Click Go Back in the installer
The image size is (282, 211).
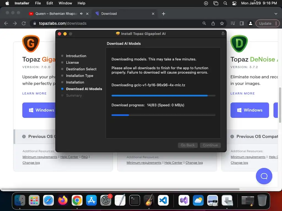pos(188,145)
